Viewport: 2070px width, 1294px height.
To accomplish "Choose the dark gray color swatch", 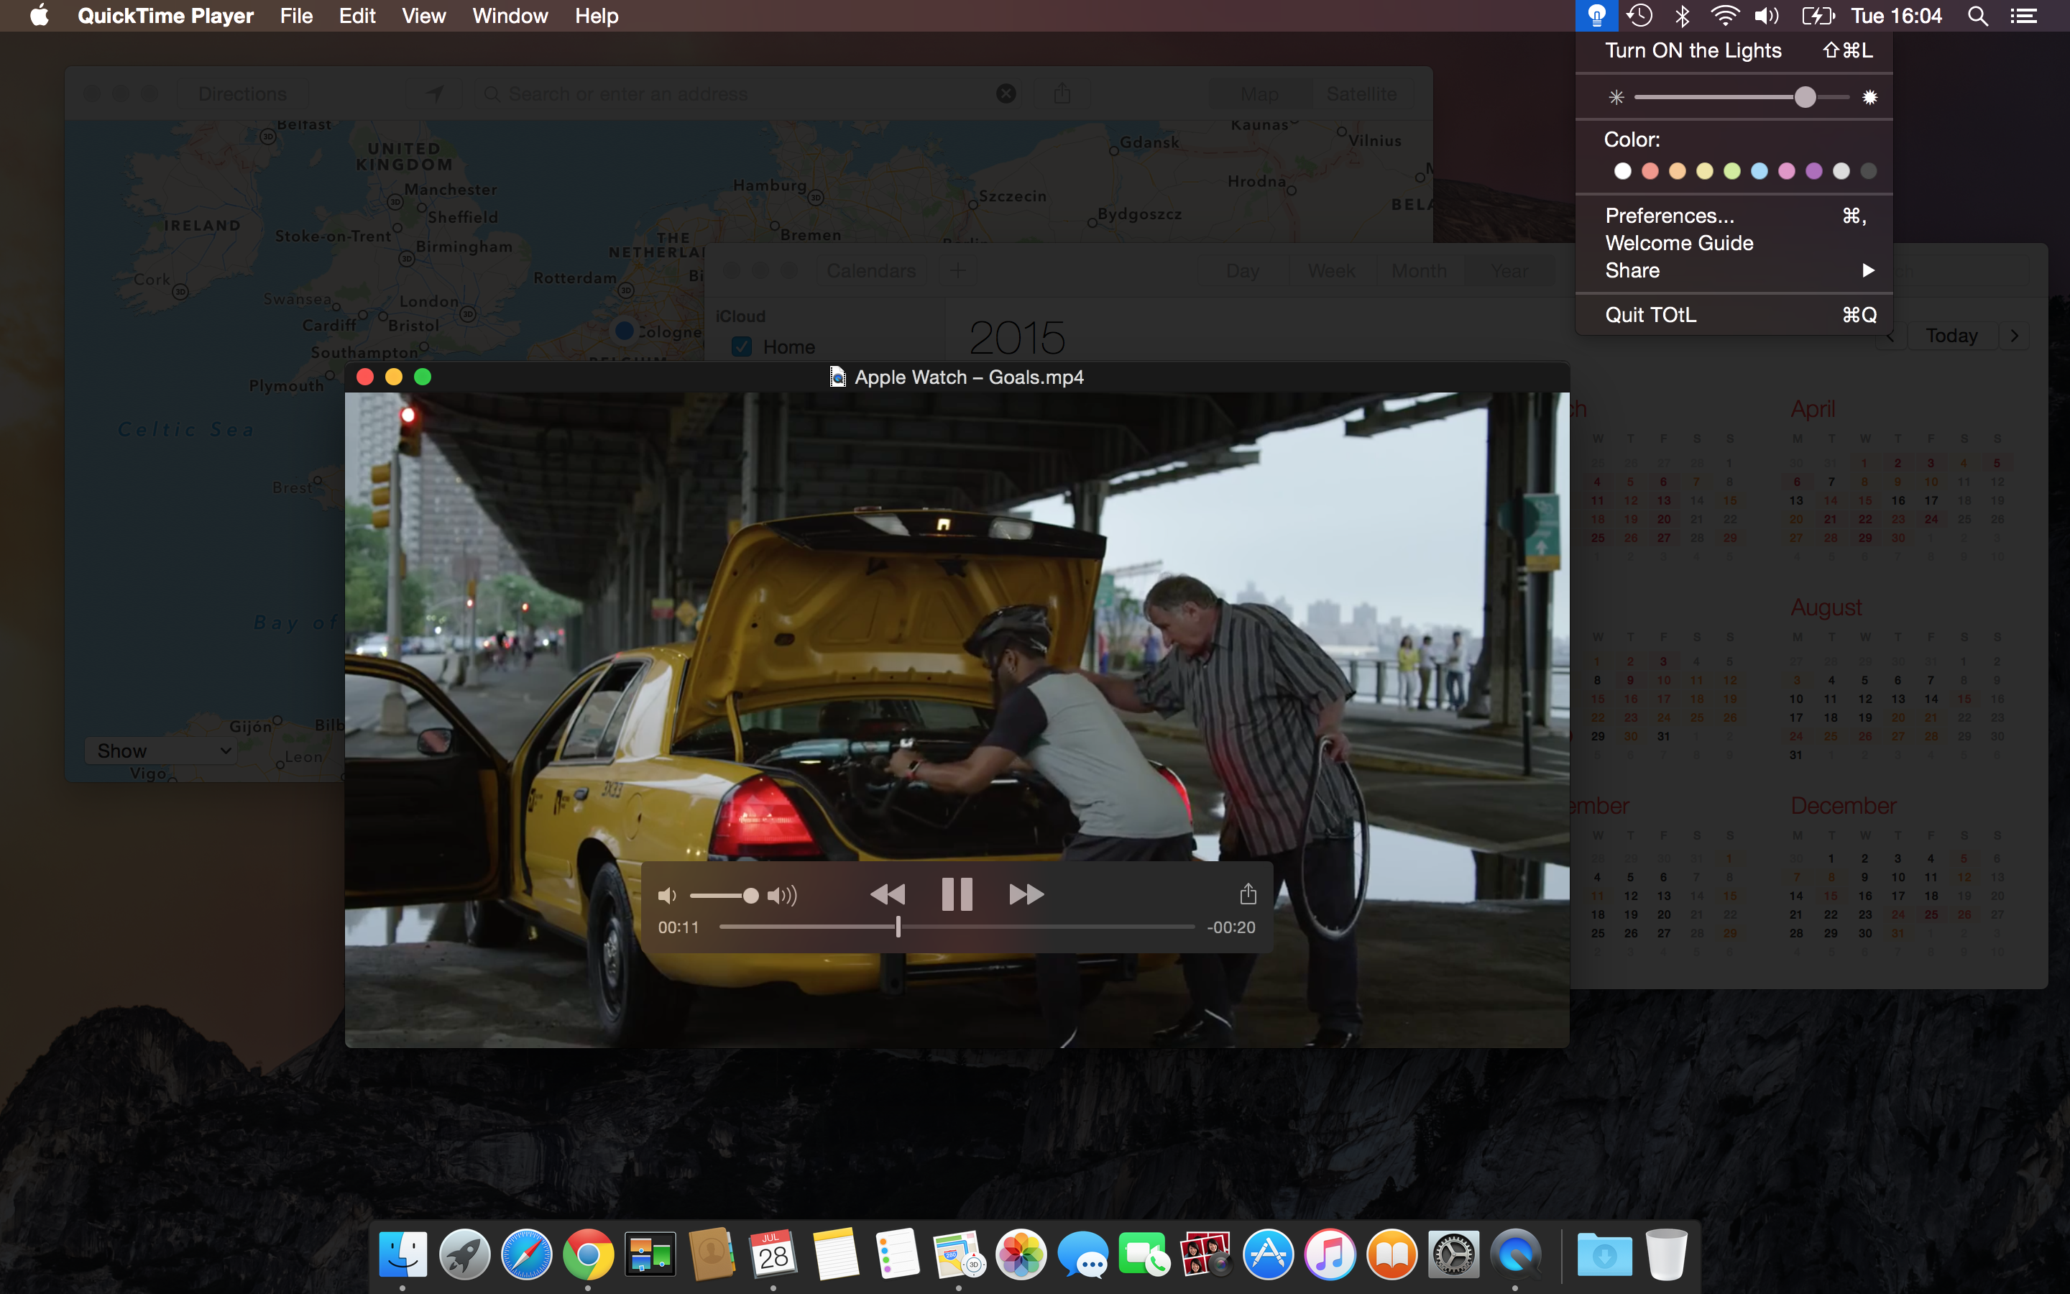I will (1869, 171).
